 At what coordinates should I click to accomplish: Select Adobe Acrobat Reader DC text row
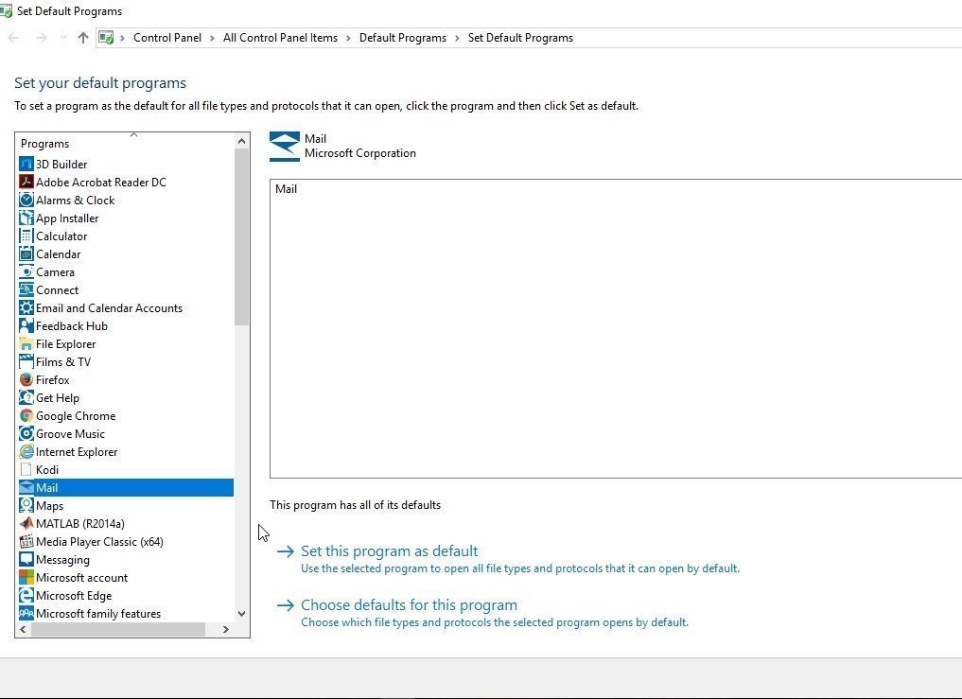(x=100, y=182)
